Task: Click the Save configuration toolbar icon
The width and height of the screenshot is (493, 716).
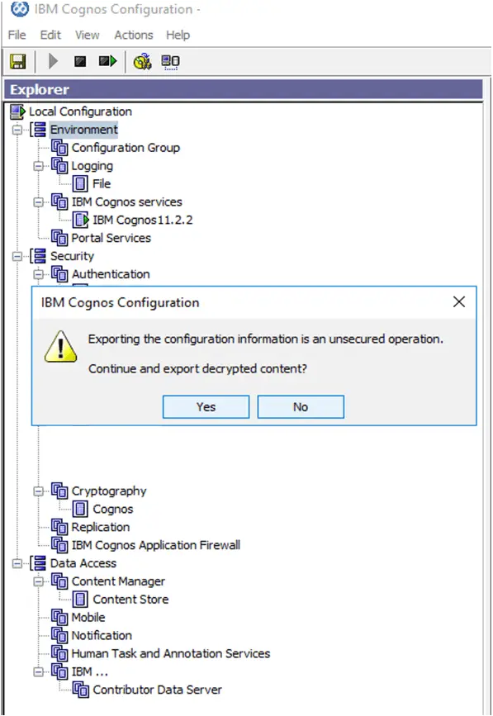Action: (18, 61)
